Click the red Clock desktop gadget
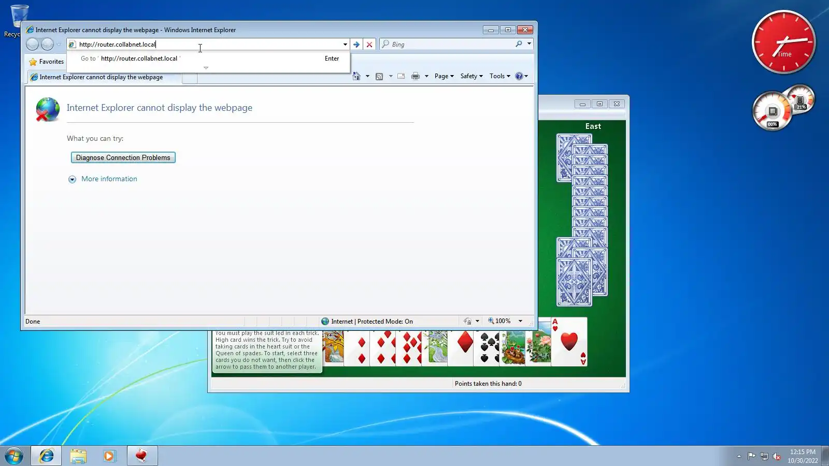829x466 pixels. pos(783,42)
